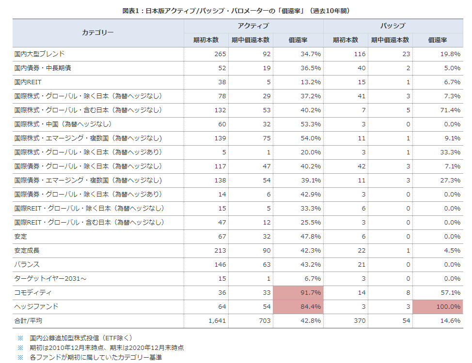The width and height of the screenshot is (472, 363).
Task: Click the row label 合計/平均
Action: tap(28, 320)
